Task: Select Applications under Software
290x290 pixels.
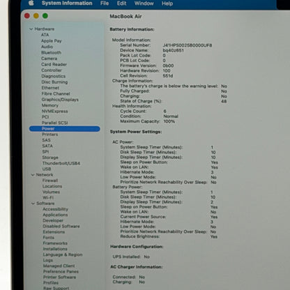Action: point(55,215)
